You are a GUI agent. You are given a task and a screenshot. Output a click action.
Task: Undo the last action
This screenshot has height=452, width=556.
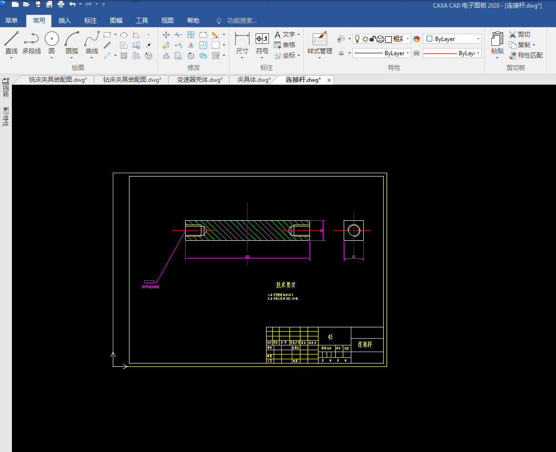(x=73, y=4)
